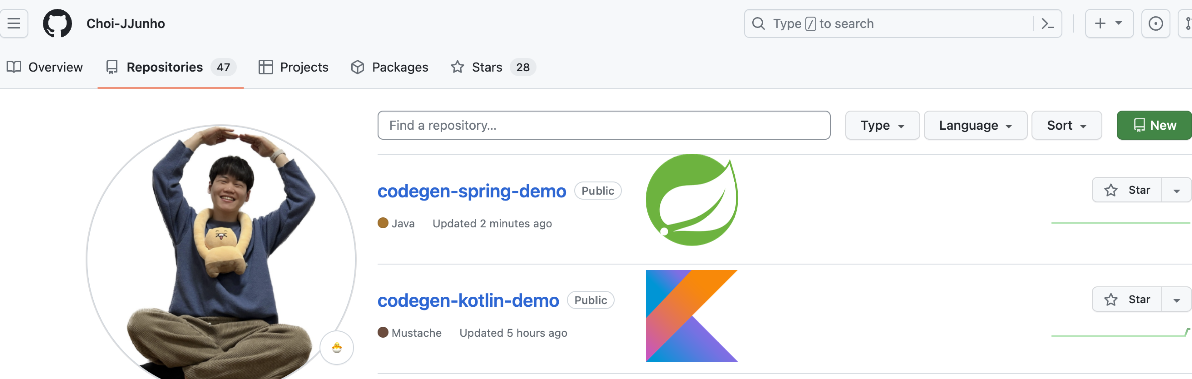Expand star list options for codegen-spring-demo
The image size is (1192, 379).
pyautogui.click(x=1176, y=190)
